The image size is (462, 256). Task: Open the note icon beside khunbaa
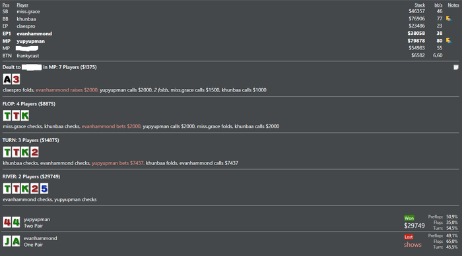point(448,18)
